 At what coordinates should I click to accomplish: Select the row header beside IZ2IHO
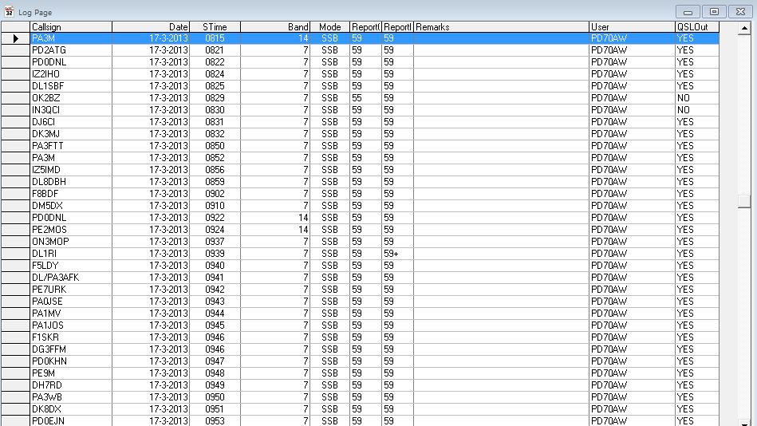click(15, 74)
